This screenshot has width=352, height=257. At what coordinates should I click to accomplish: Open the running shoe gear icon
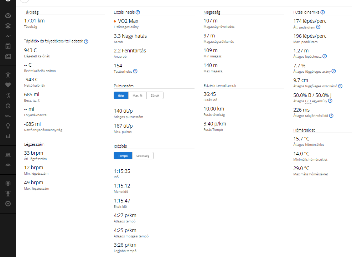(x=8, y=115)
